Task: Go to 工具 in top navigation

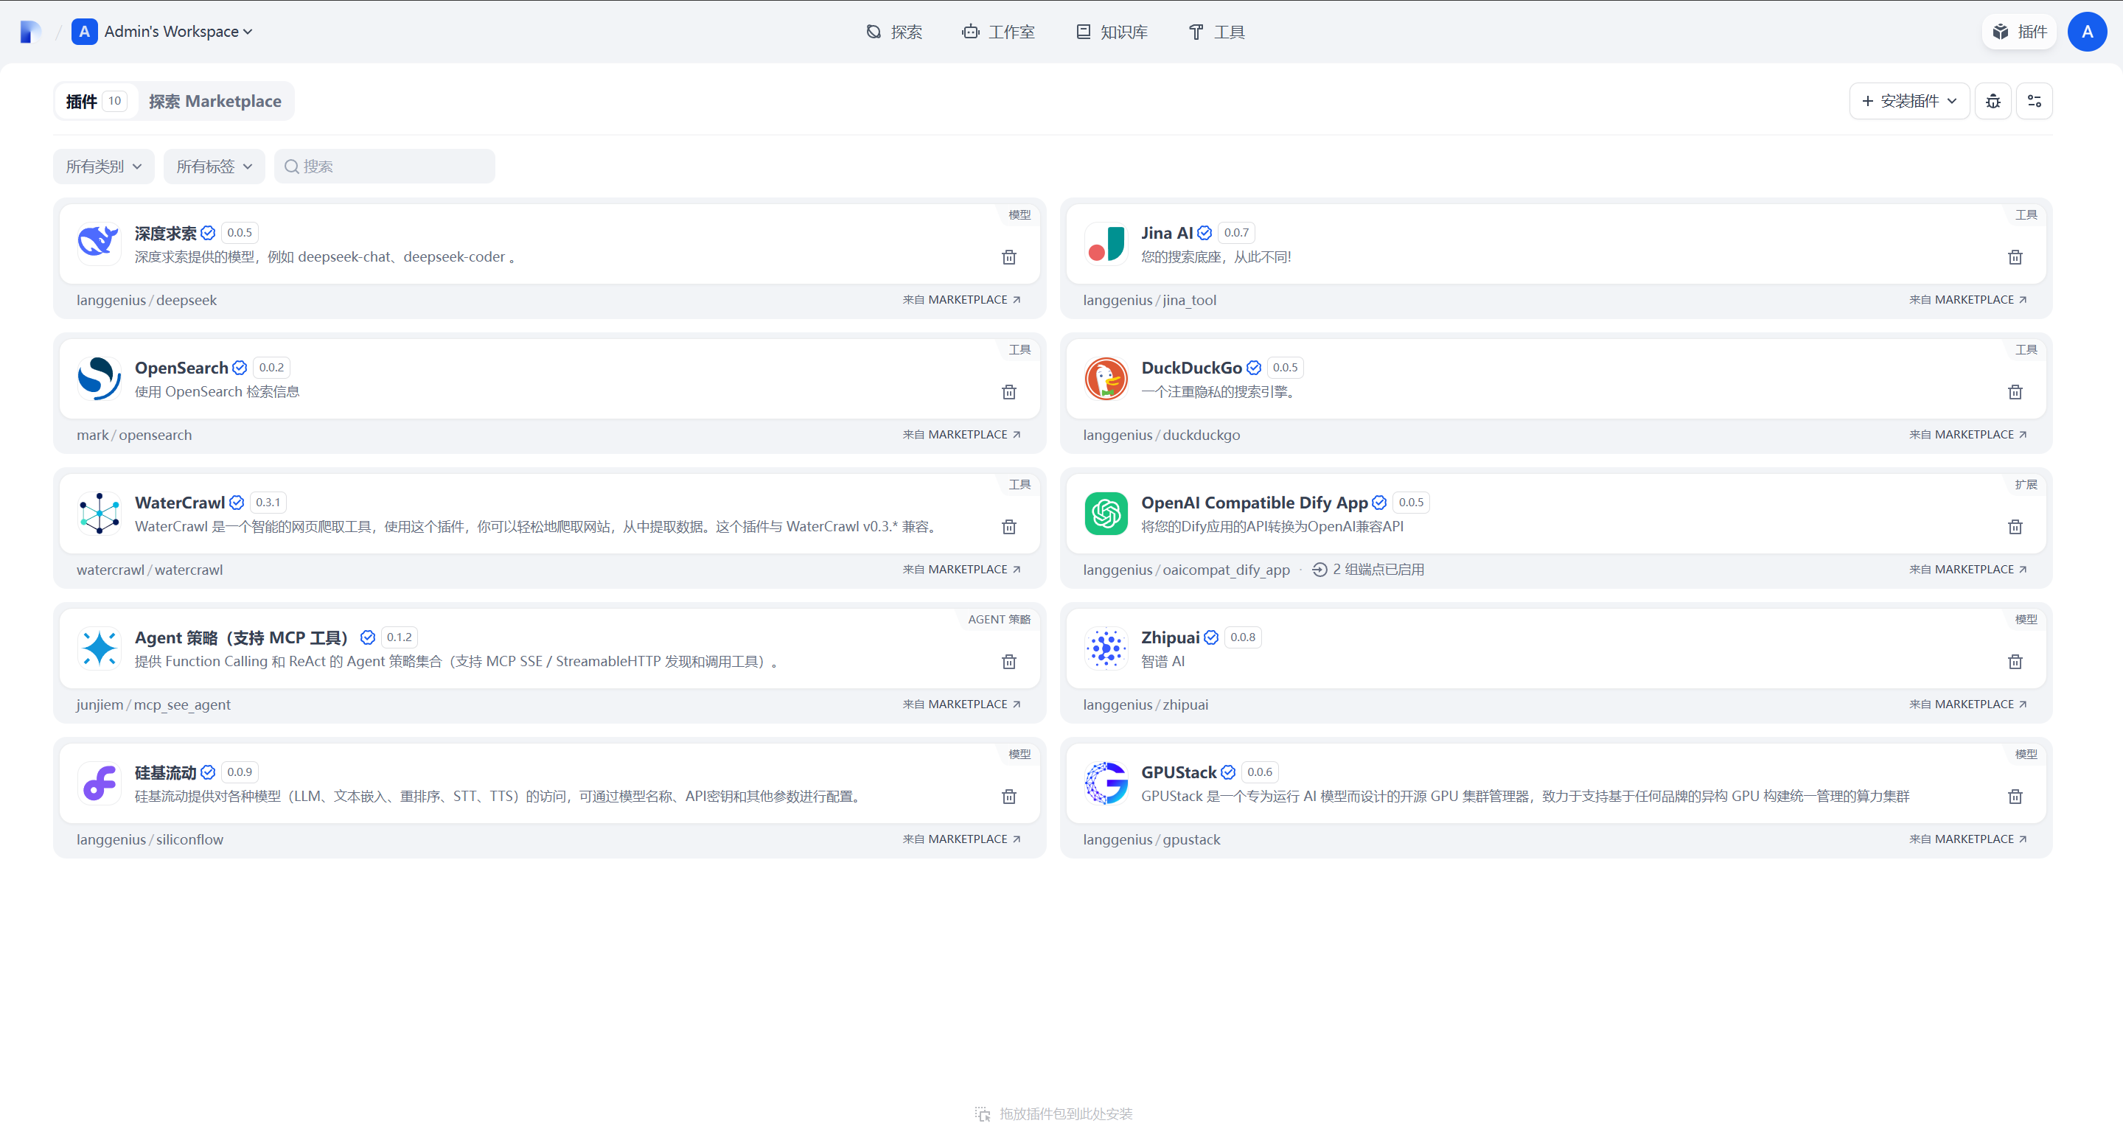Action: [x=1216, y=31]
